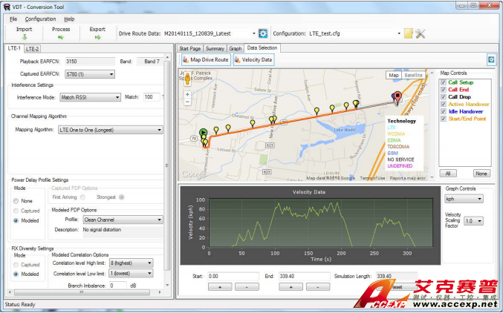Click the Map Drive Route button

click(205, 59)
